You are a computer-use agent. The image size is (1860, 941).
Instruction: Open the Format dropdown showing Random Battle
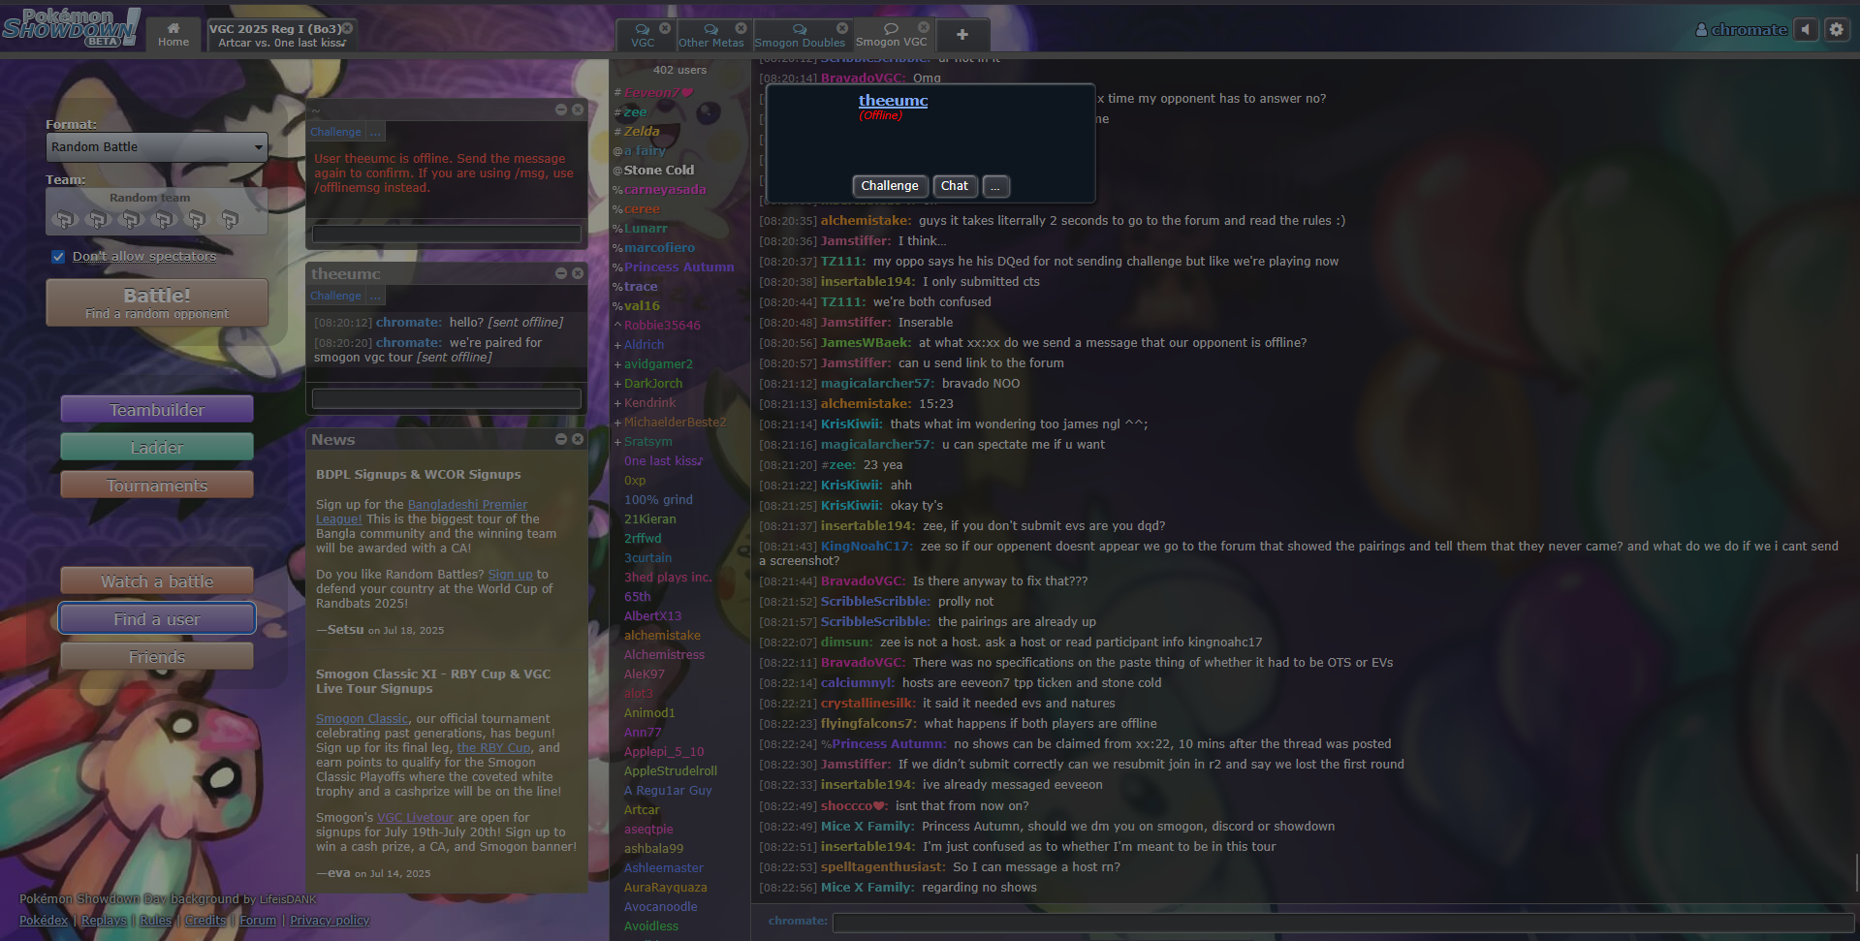pyautogui.click(x=157, y=147)
